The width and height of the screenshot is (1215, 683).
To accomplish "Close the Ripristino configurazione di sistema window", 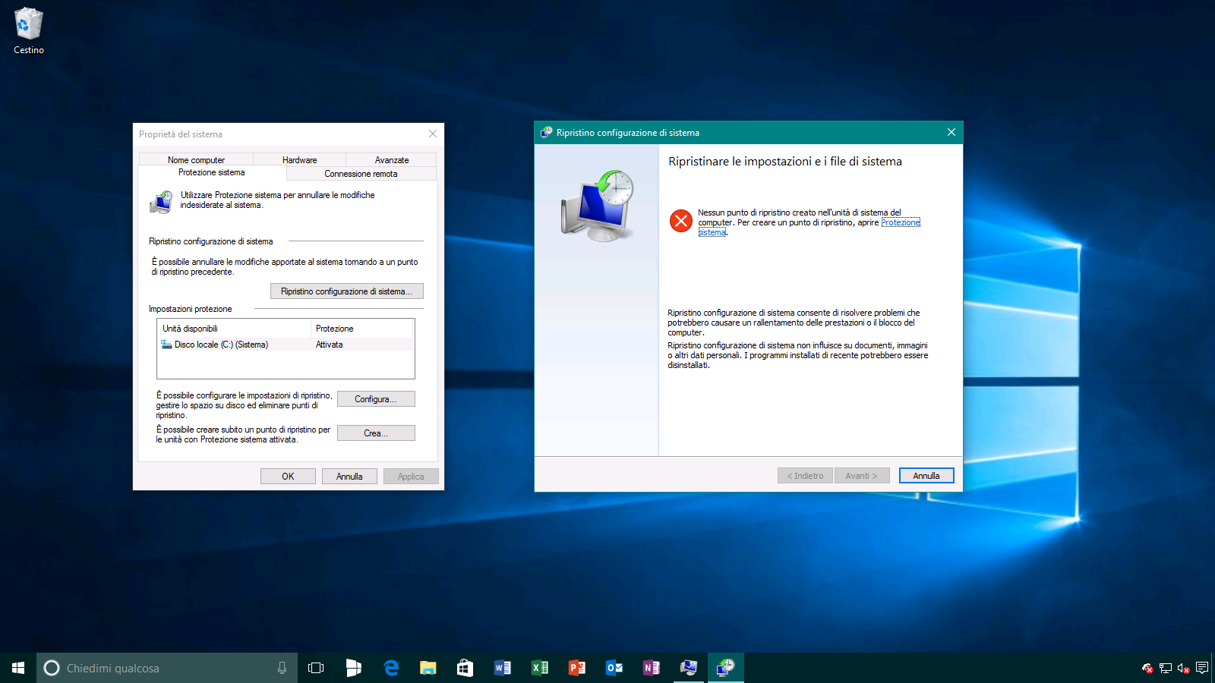I will pos(951,132).
